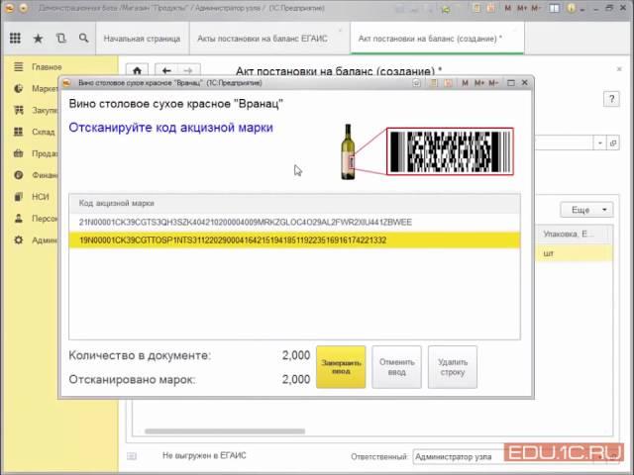Open the sections menu grid icon

click(15, 39)
